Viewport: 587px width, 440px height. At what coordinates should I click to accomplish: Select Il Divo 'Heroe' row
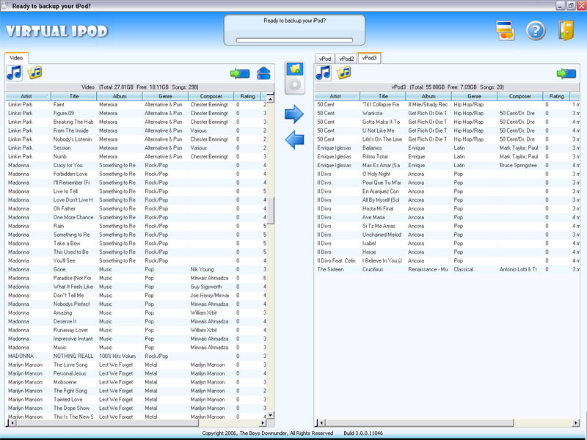448,252
